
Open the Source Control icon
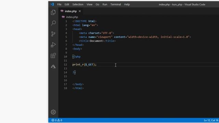(53, 34)
